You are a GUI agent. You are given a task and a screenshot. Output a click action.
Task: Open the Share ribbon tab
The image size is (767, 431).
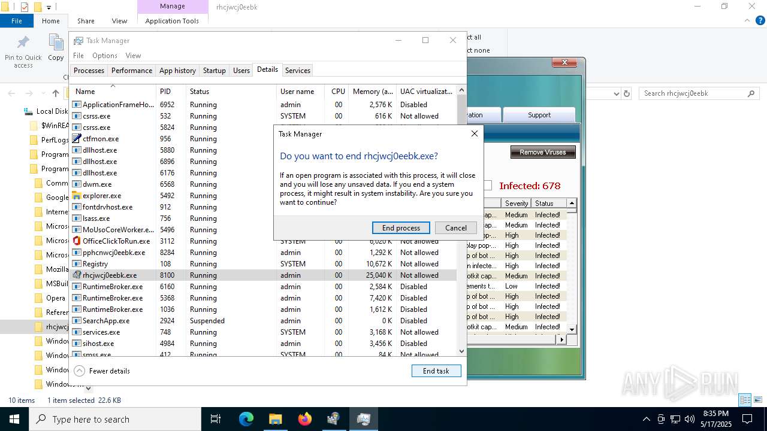(86, 21)
